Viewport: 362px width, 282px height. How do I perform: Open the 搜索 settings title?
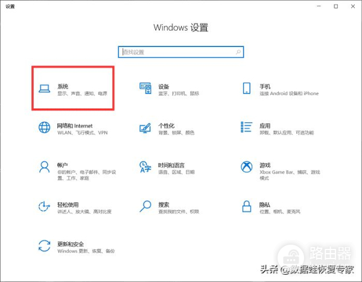(164, 205)
